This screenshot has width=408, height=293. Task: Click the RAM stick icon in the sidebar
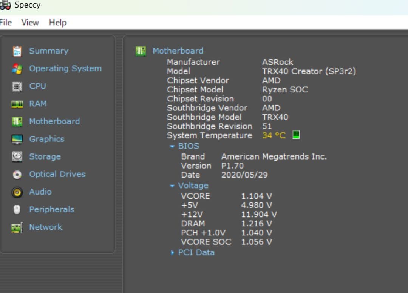(x=17, y=104)
